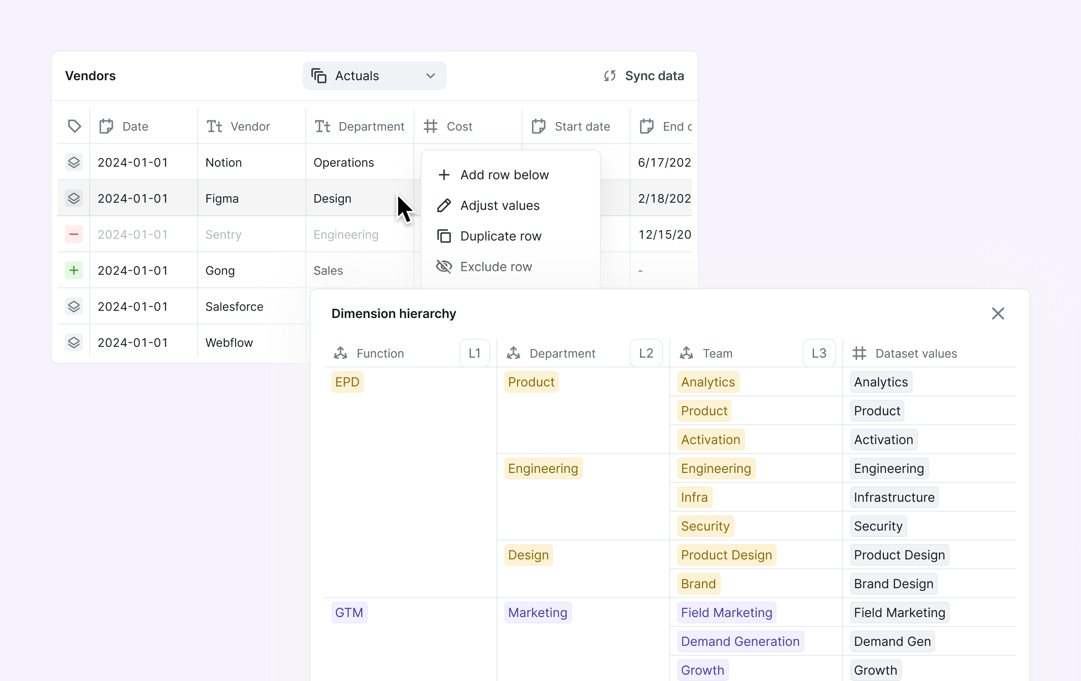
Task: Select the EPD function tag
Action: point(347,382)
